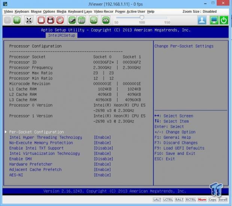Open the Keyboard menu
Viewport: 232px width, 206px height.
[22, 12]
